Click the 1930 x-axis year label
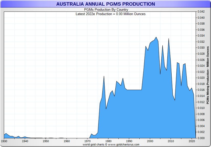Screen dimensions: 211x147 (4, 141)
